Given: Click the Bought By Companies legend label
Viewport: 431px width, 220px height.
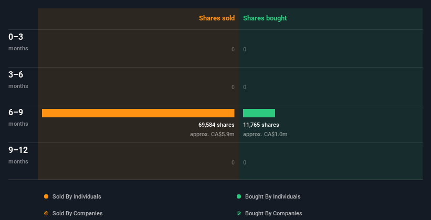Looking at the screenshot, I should (274, 213).
